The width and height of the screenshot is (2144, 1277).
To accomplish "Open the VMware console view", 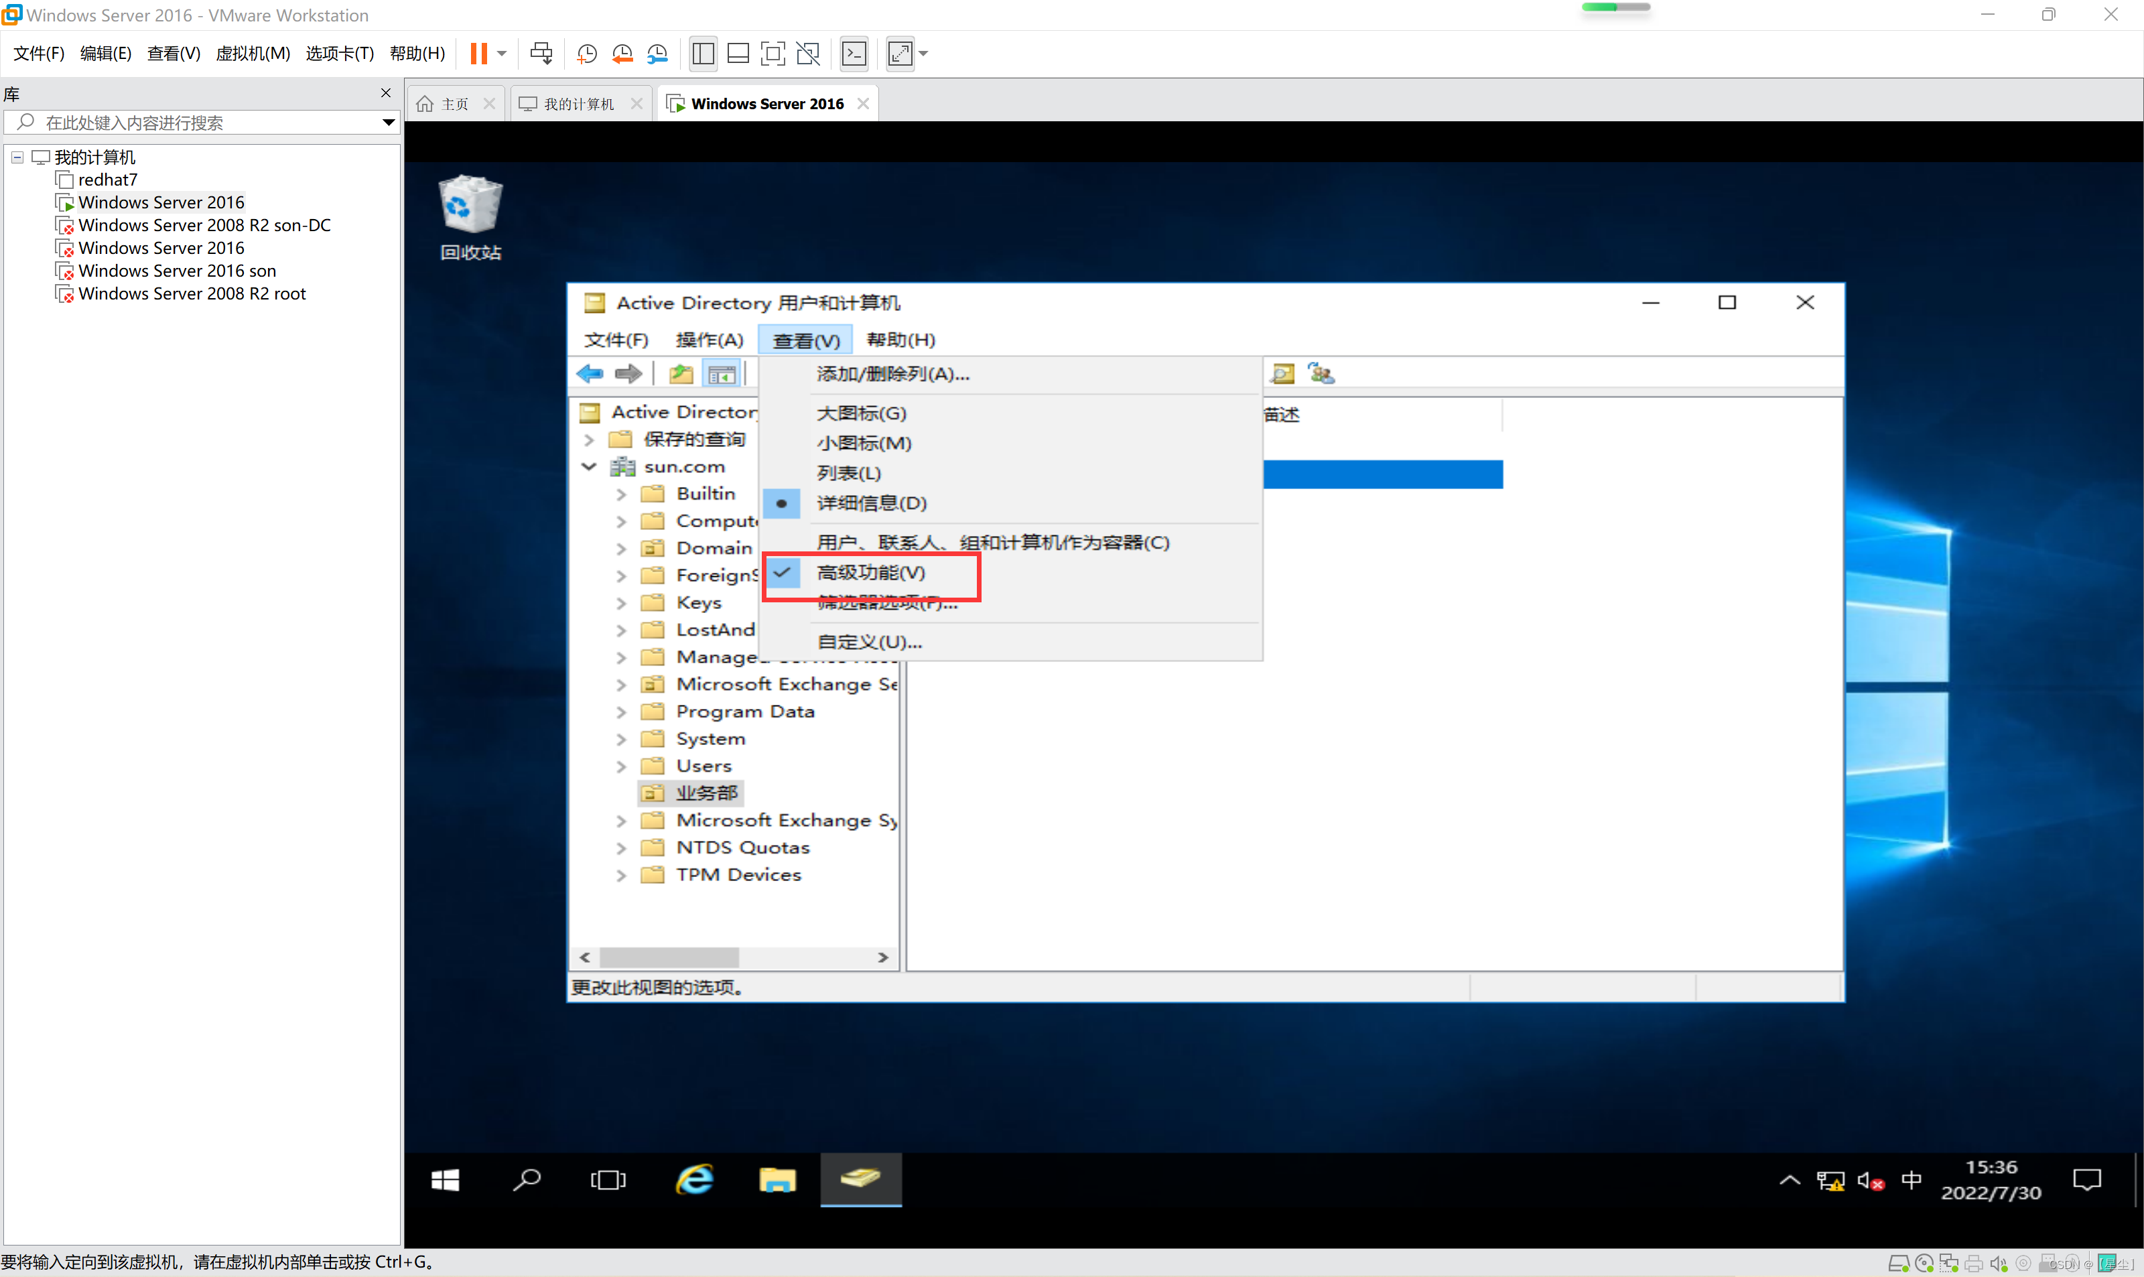I will coord(854,54).
